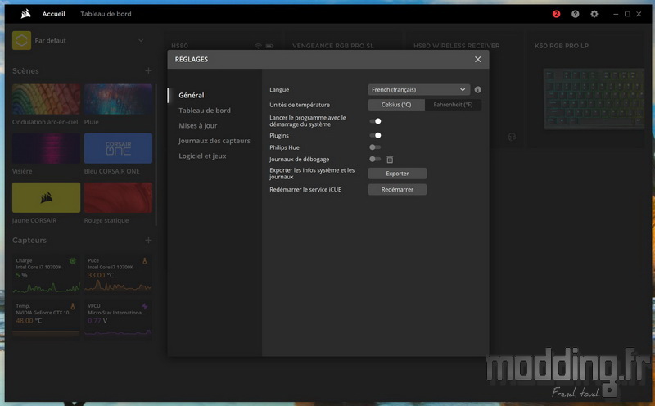This screenshot has height=406, width=655.
Task: Select the Général settings tab
Action: 192,95
